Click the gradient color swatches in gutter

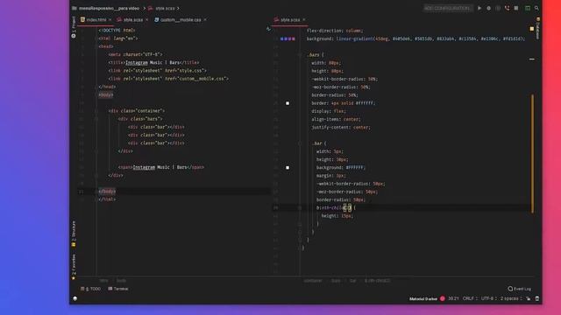pyautogui.click(x=288, y=38)
